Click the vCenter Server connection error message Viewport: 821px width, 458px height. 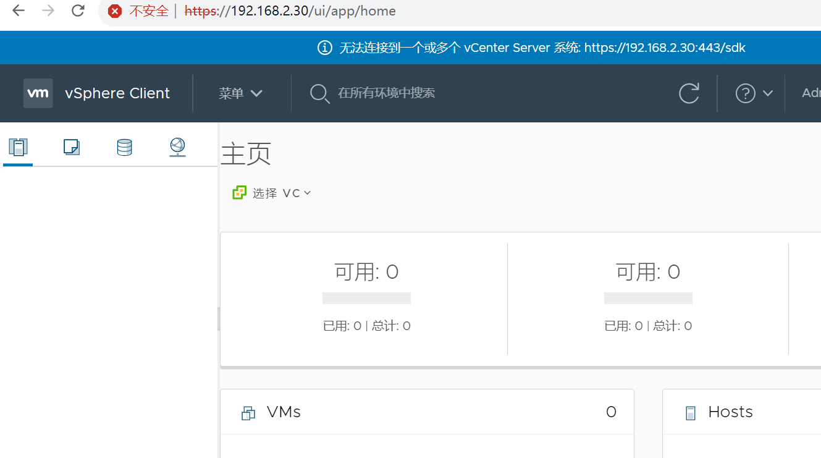pyautogui.click(x=542, y=48)
